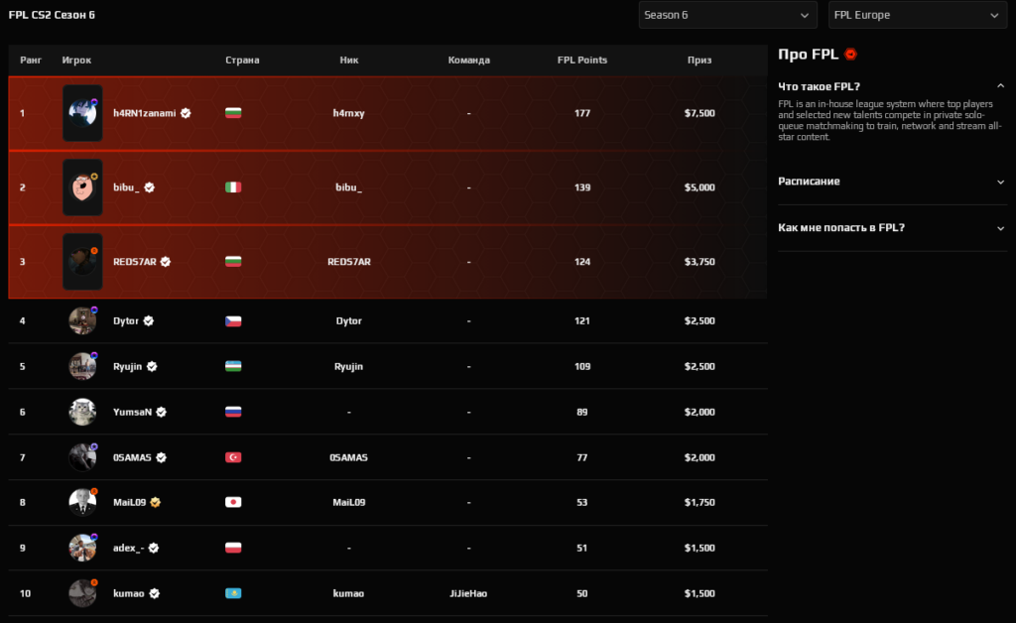The width and height of the screenshot is (1016, 623).
Task: Open the Season 6 dropdown
Action: pos(728,15)
